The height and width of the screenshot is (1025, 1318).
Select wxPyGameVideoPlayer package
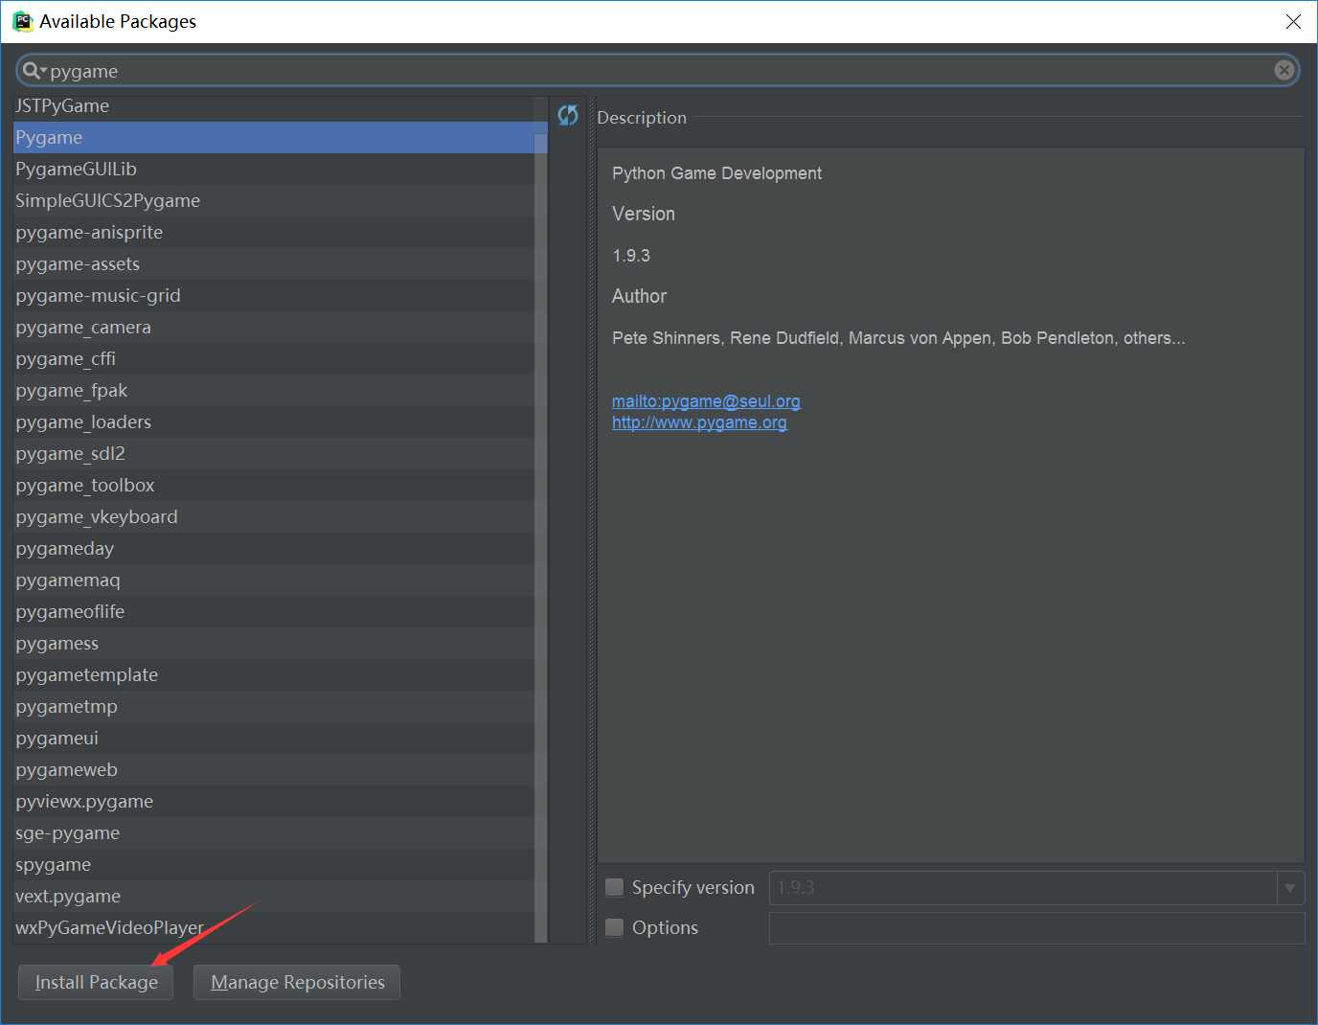coord(274,927)
